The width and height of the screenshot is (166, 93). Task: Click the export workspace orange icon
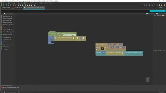[x=164, y=5]
